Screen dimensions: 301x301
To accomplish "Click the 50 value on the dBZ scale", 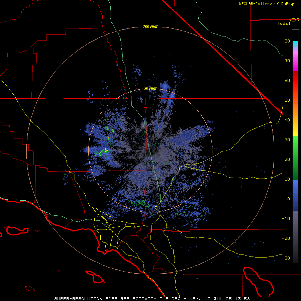I will 287,100.
